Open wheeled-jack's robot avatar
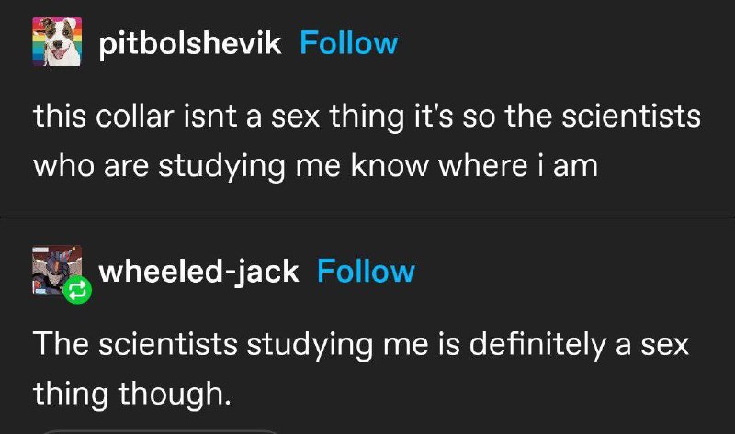The height and width of the screenshot is (434, 735). 57,270
